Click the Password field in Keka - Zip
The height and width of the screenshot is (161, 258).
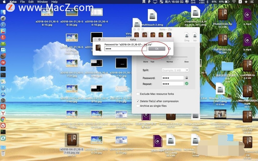[x=173, y=78]
